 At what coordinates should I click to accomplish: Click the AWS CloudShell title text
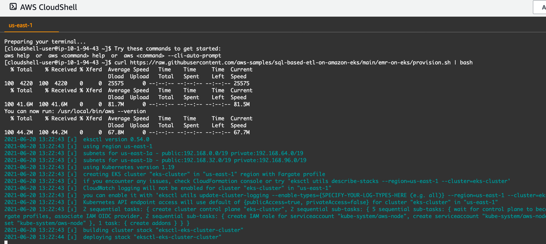coord(49,7)
